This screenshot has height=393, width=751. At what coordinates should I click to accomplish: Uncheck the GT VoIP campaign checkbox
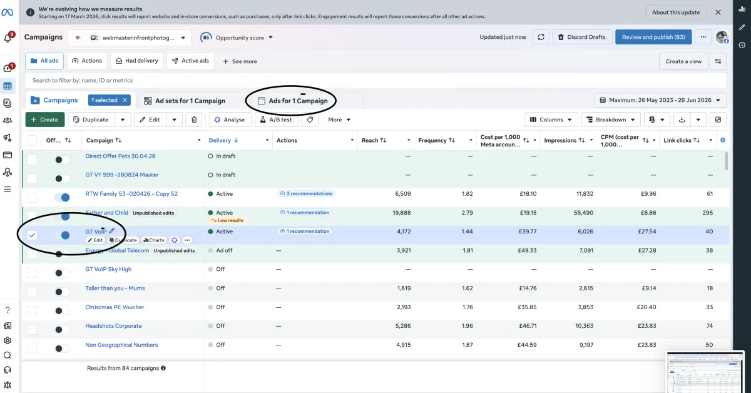tap(32, 235)
